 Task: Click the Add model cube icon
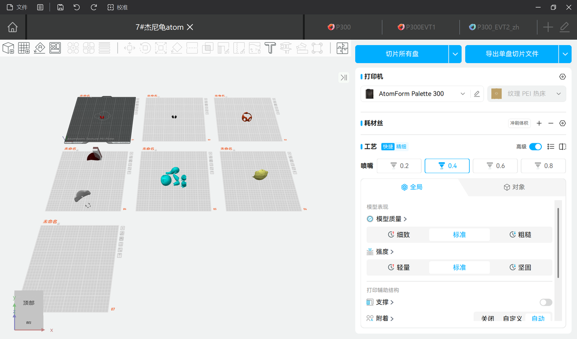[x=9, y=48]
